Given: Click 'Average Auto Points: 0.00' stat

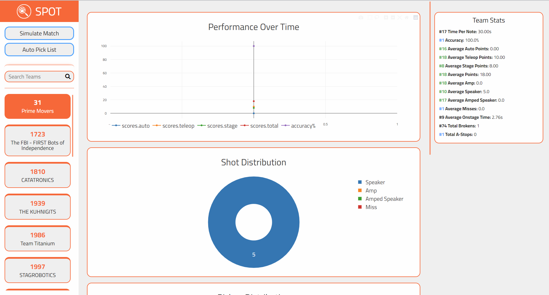Looking at the screenshot, I should coord(469,49).
